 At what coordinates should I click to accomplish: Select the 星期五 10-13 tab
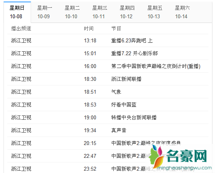pyautogui.click(x=155, y=12)
